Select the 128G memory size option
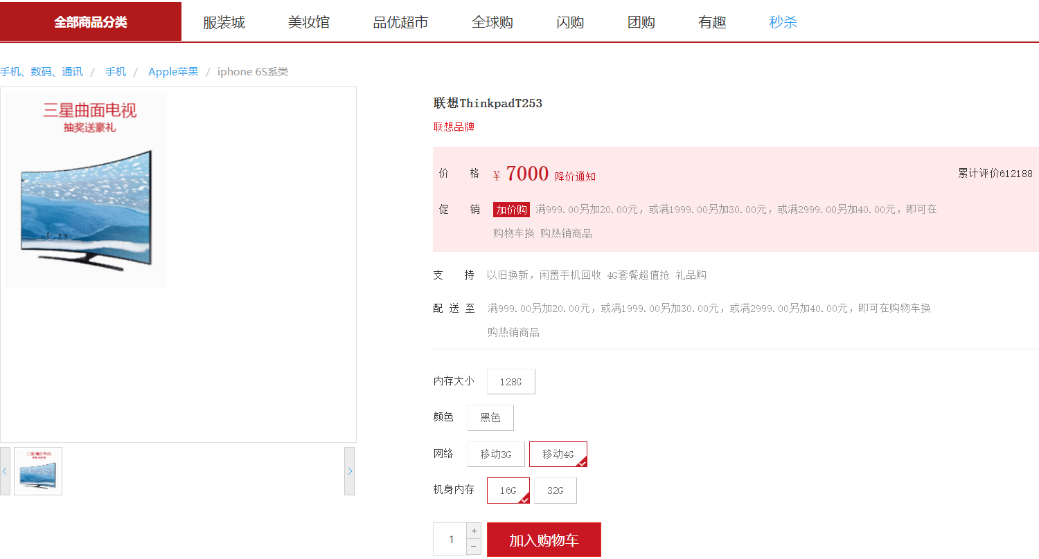The width and height of the screenshot is (1039, 559). pyautogui.click(x=511, y=382)
